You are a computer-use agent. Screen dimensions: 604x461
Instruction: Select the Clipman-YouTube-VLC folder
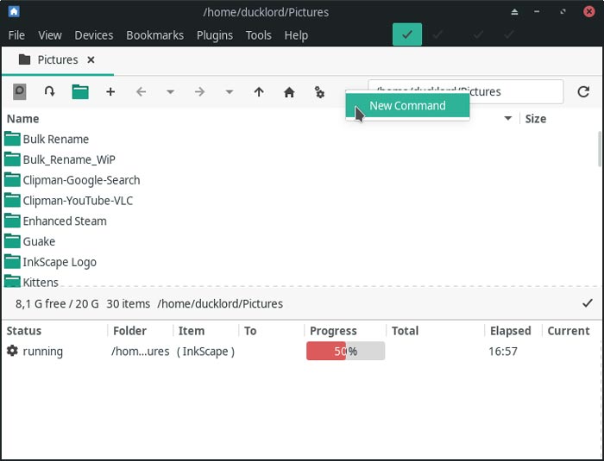tap(78, 200)
